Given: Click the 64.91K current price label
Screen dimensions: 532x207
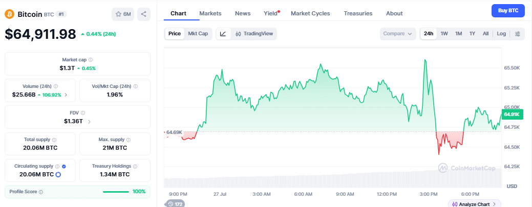Looking at the screenshot, I should pyautogui.click(x=512, y=114).
